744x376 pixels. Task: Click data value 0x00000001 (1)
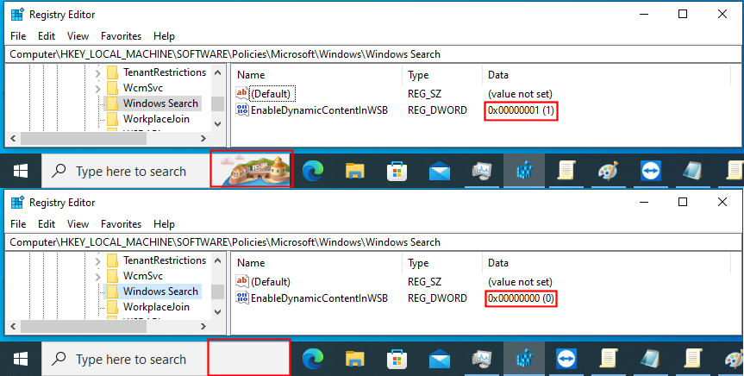[x=521, y=110]
